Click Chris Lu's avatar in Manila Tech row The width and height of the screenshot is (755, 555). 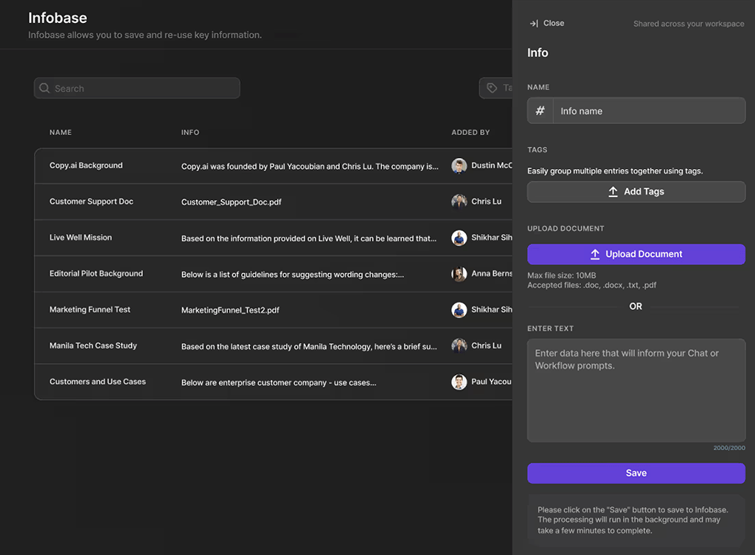pos(459,345)
